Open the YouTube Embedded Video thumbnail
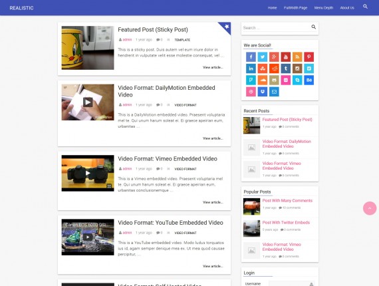Screen dimensions: 379x286 point(88,237)
